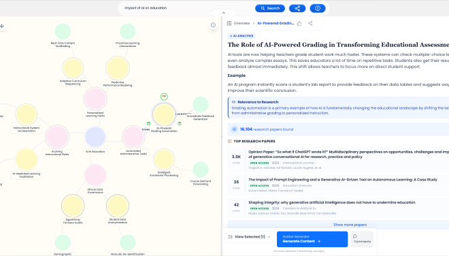449x256 pixels.
Task: Select the AI-Powered Grading Automation node
Action: (164, 114)
